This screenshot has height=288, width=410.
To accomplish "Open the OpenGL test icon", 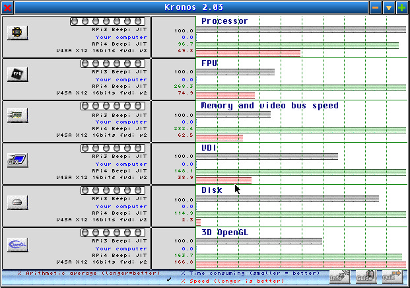I will tap(18, 244).
